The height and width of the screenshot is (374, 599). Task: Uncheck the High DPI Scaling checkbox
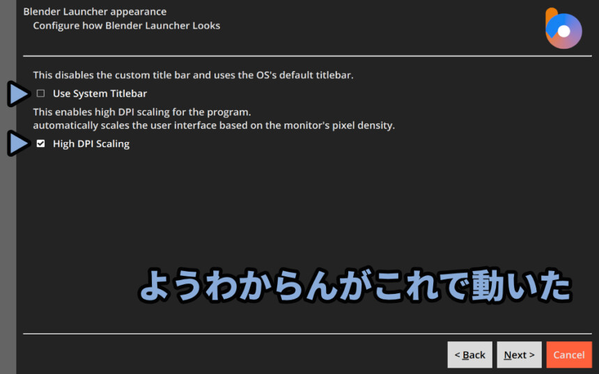(40, 143)
